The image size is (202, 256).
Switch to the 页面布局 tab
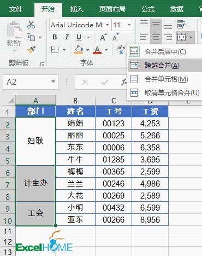[112, 9]
